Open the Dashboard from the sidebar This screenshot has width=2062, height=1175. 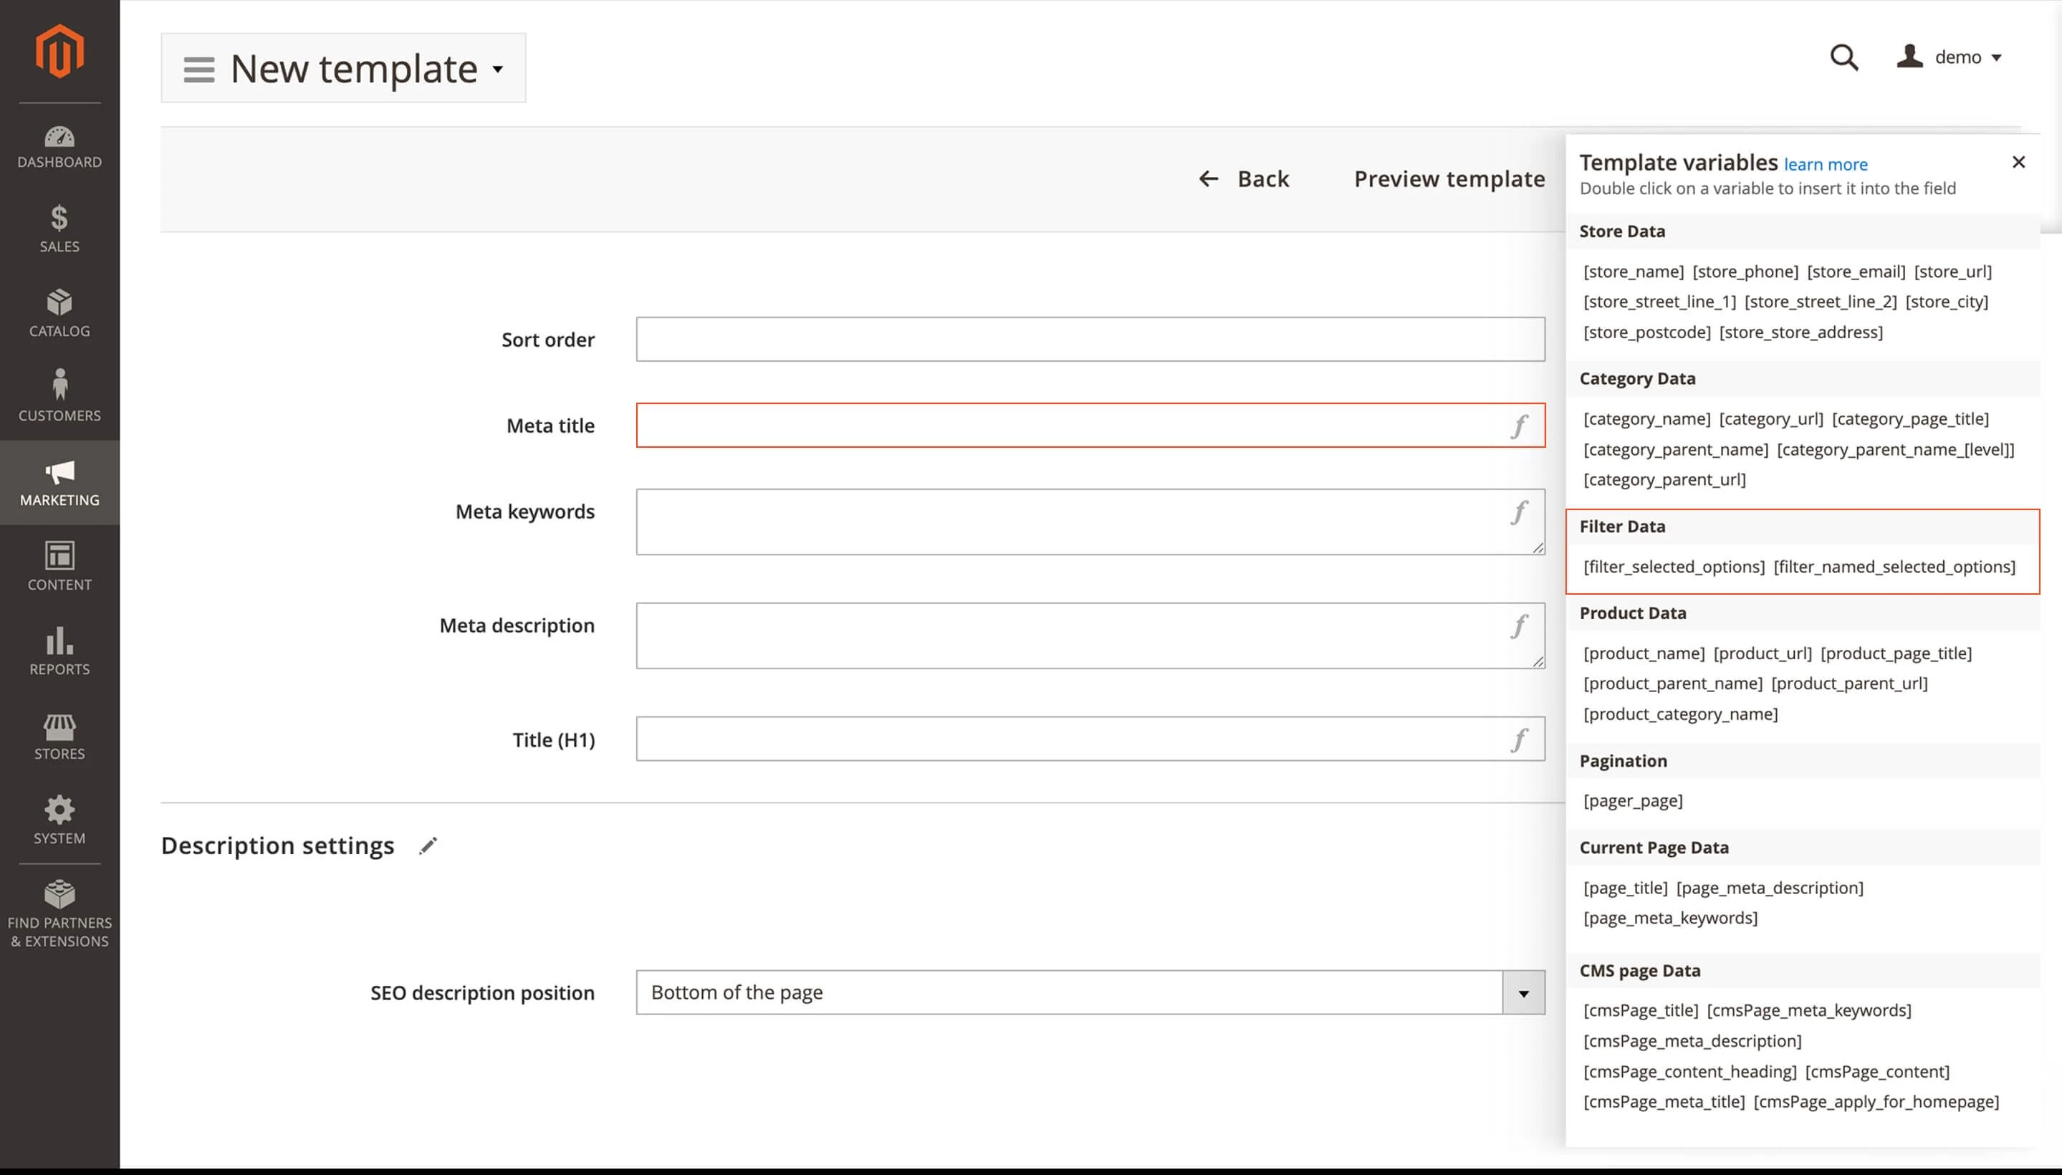coord(59,147)
